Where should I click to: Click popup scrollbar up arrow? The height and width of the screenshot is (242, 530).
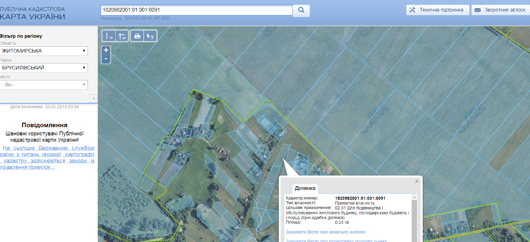[x=414, y=198]
